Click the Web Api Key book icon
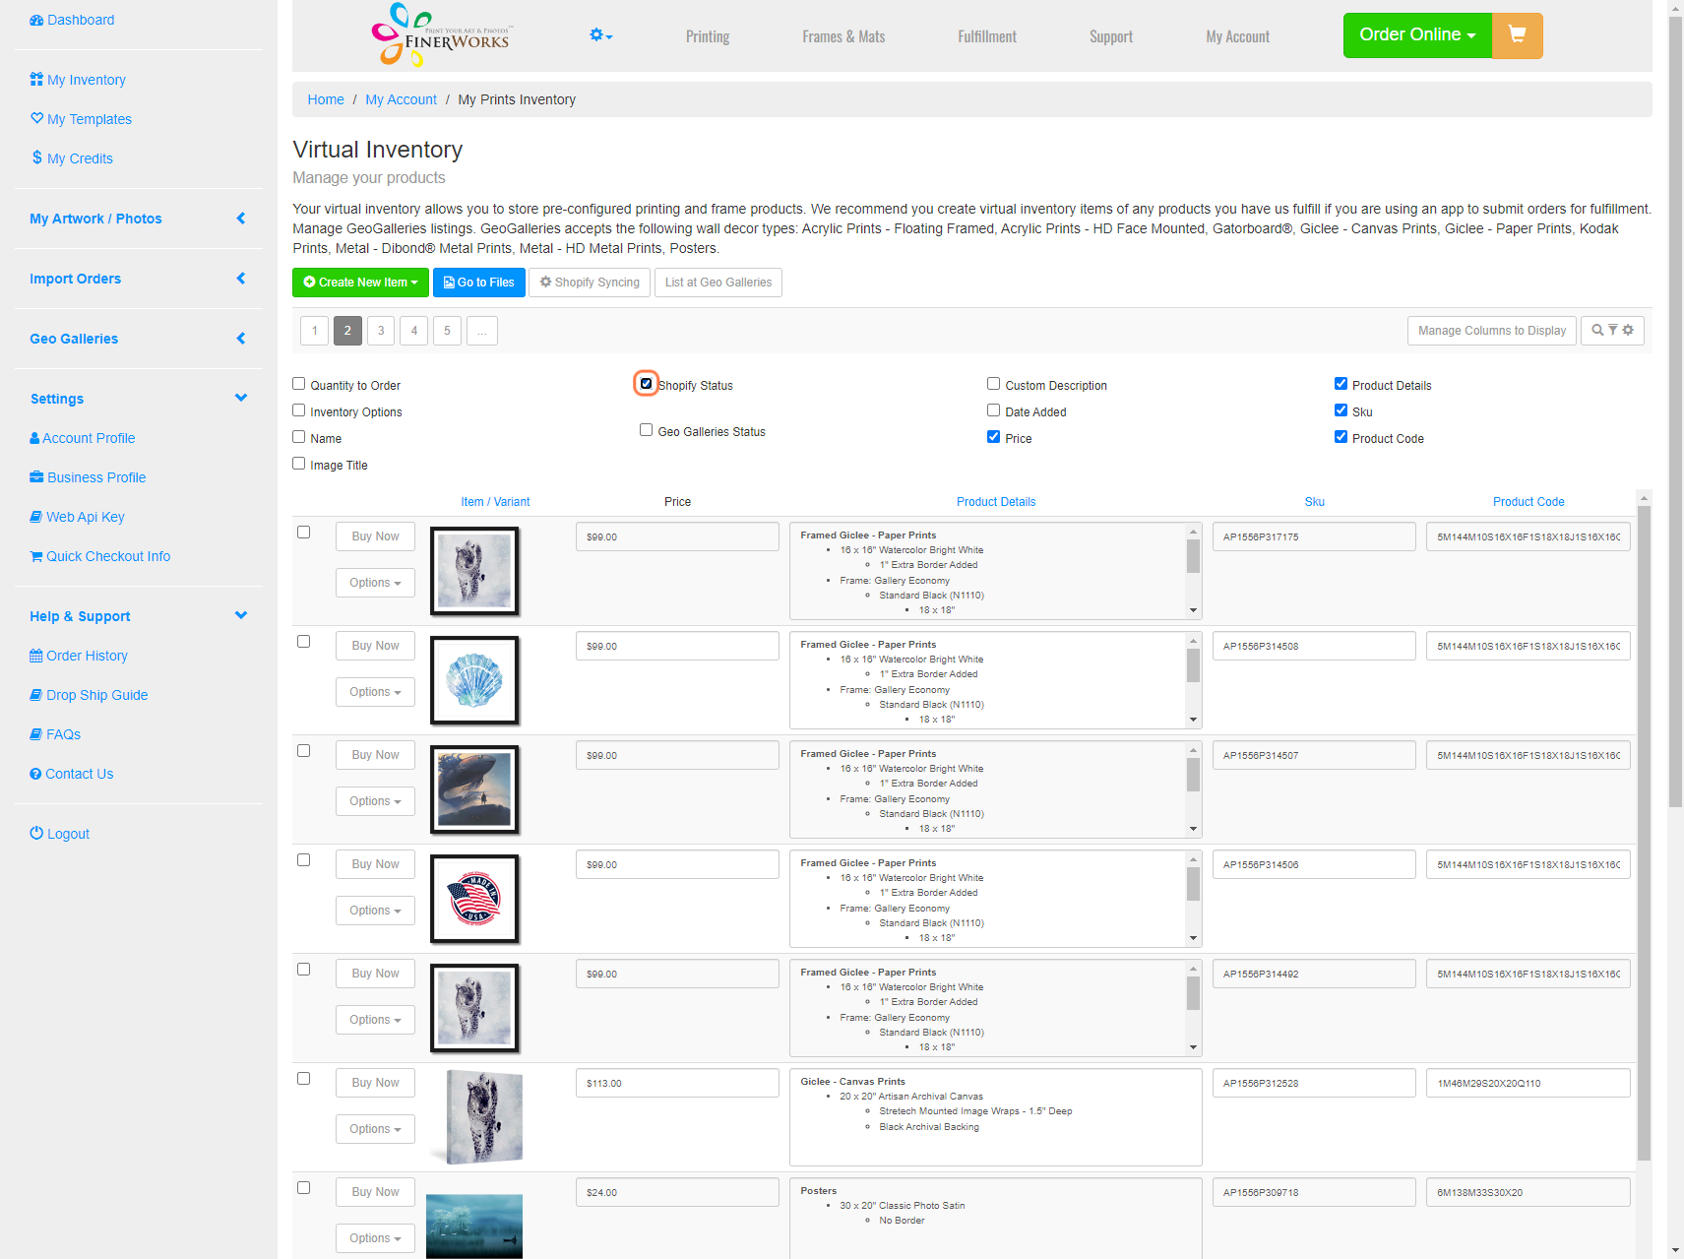The height and width of the screenshot is (1259, 1684). tap(35, 517)
